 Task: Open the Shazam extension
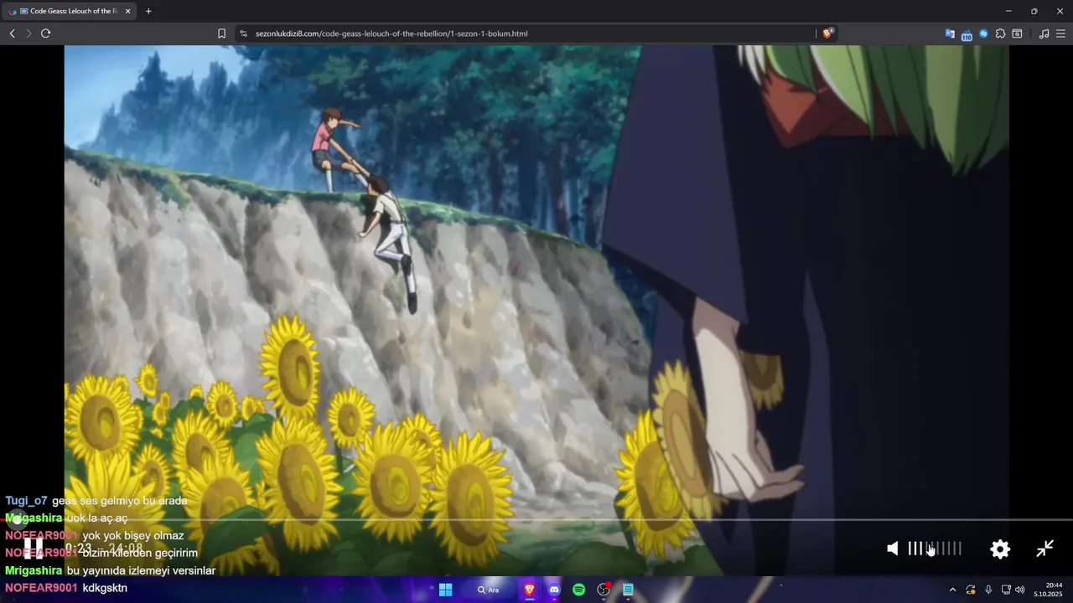(983, 33)
